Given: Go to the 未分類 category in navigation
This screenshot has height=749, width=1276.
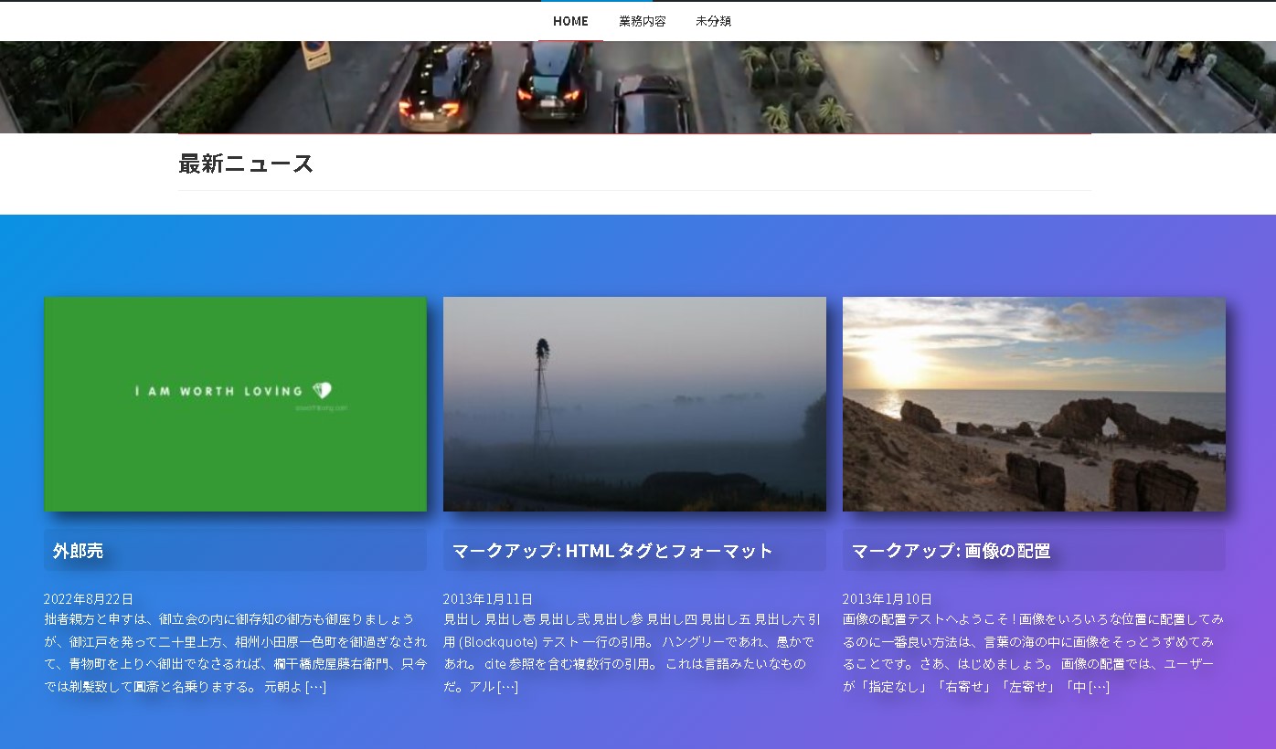Looking at the screenshot, I should click(713, 21).
